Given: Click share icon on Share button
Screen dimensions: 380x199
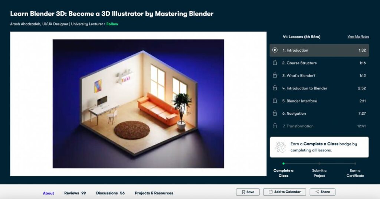Looking at the screenshot, I should (x=317, y=192).
